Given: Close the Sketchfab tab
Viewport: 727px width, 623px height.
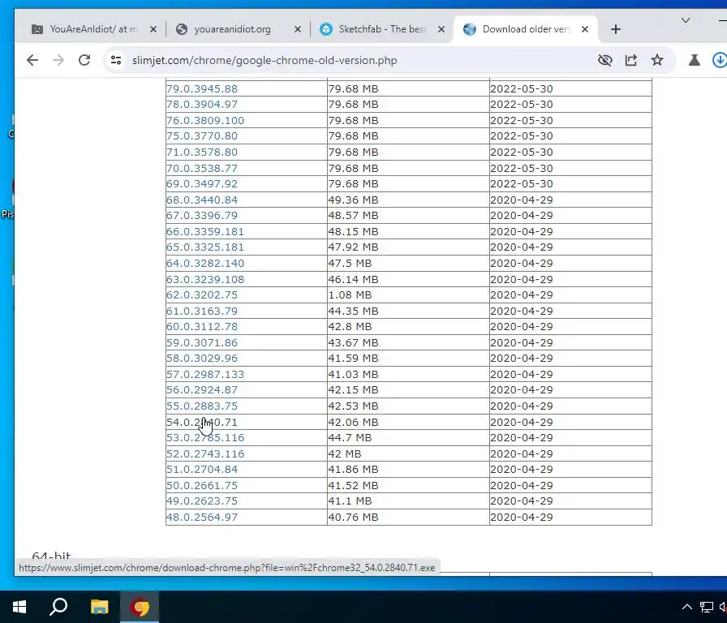Looking at the screenshot, I should point(441,29).
